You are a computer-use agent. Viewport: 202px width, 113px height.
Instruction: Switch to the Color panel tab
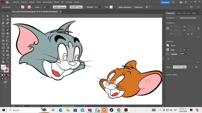pyautogui.click(x=184, y=13)
